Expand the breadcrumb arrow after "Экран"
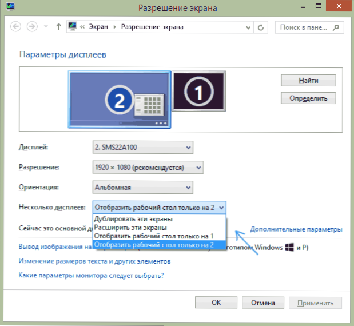354x326 pixels. (x=115, y=27)
